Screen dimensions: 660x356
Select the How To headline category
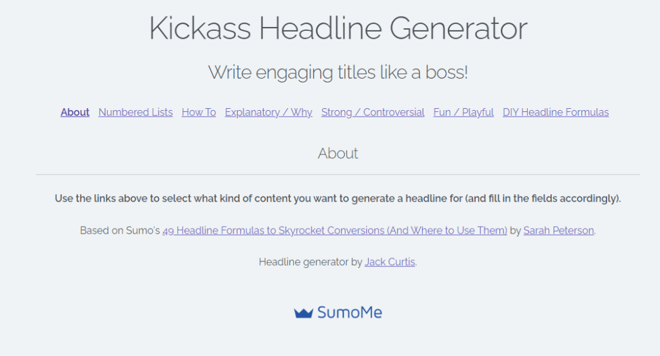[x=199, y=112]
